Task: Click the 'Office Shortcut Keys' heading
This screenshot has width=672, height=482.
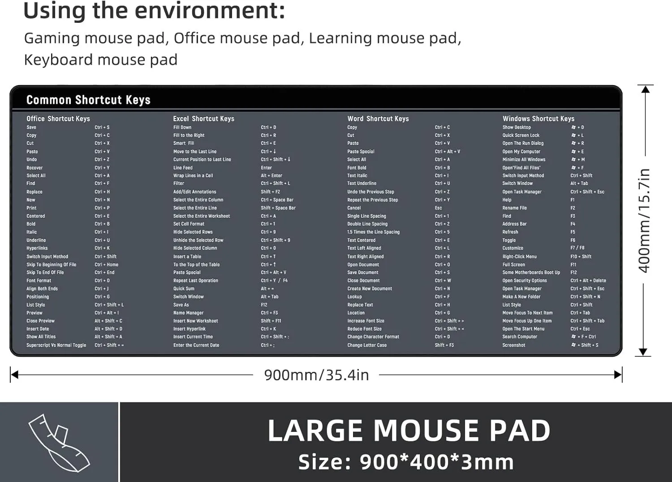Action: click(x=58, y=119)
